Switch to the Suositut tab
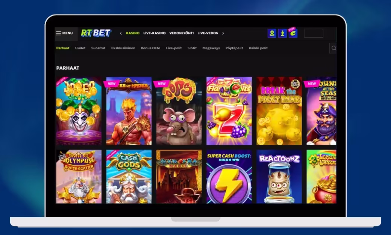This screenshot has height=235, width=391. [98, 48]
